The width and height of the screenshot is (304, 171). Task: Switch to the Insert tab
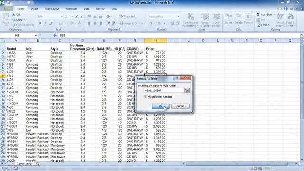click(34, 9)
